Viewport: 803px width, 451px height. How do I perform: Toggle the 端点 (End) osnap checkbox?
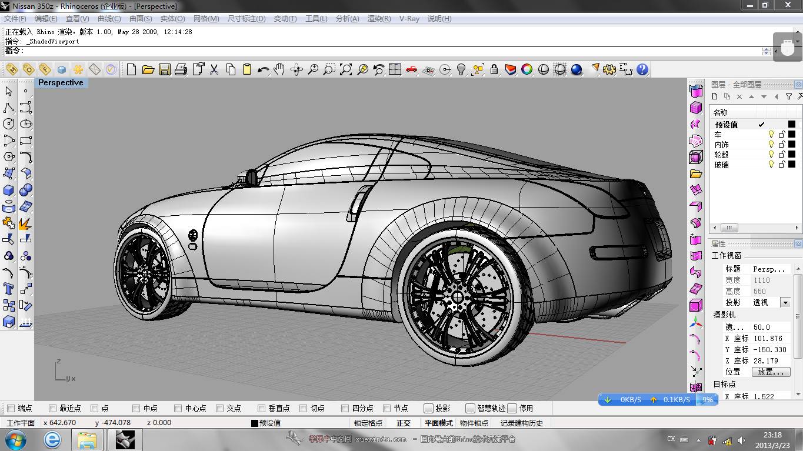click(11, 408)
